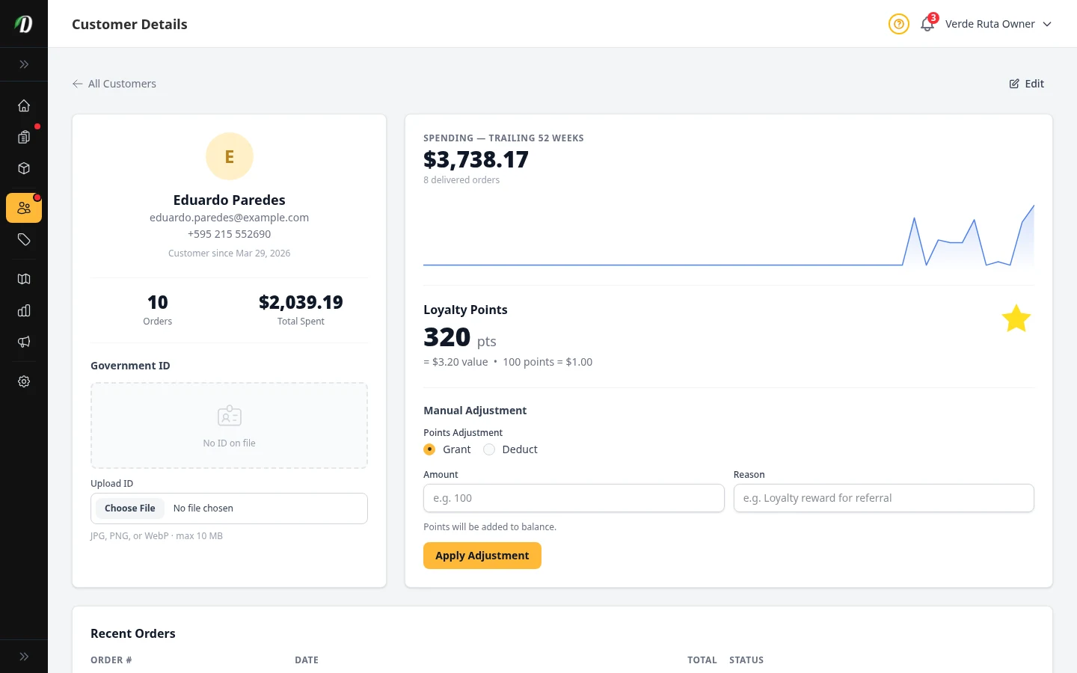This screenshot has height=673, width=1077.
Task: Open the Analytics bar-chart icon
Action: click(x=24, y=310)
